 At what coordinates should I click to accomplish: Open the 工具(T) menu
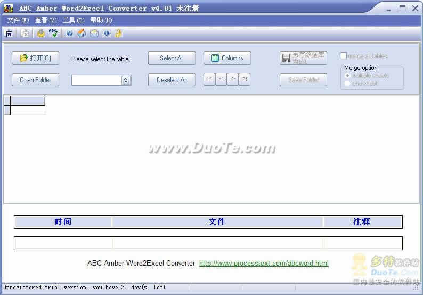pos(74,20)
